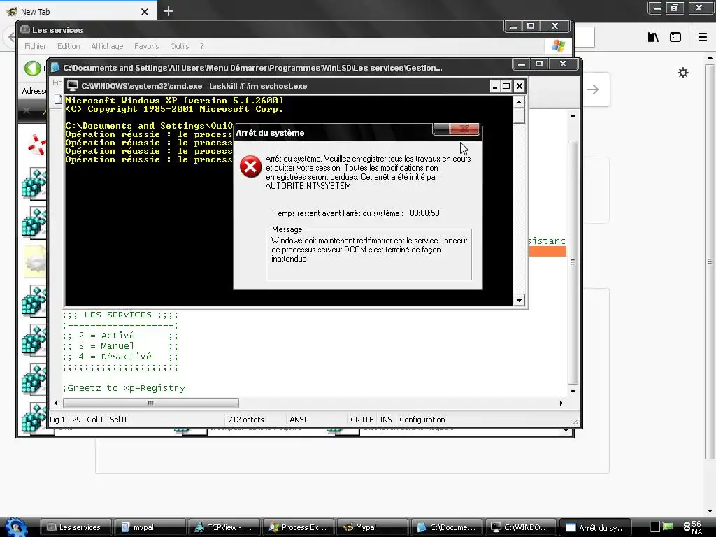Viewport: 716px width, 537px height.
Task: Click '712 octets' in the status bar
Action: click(245, 420)
